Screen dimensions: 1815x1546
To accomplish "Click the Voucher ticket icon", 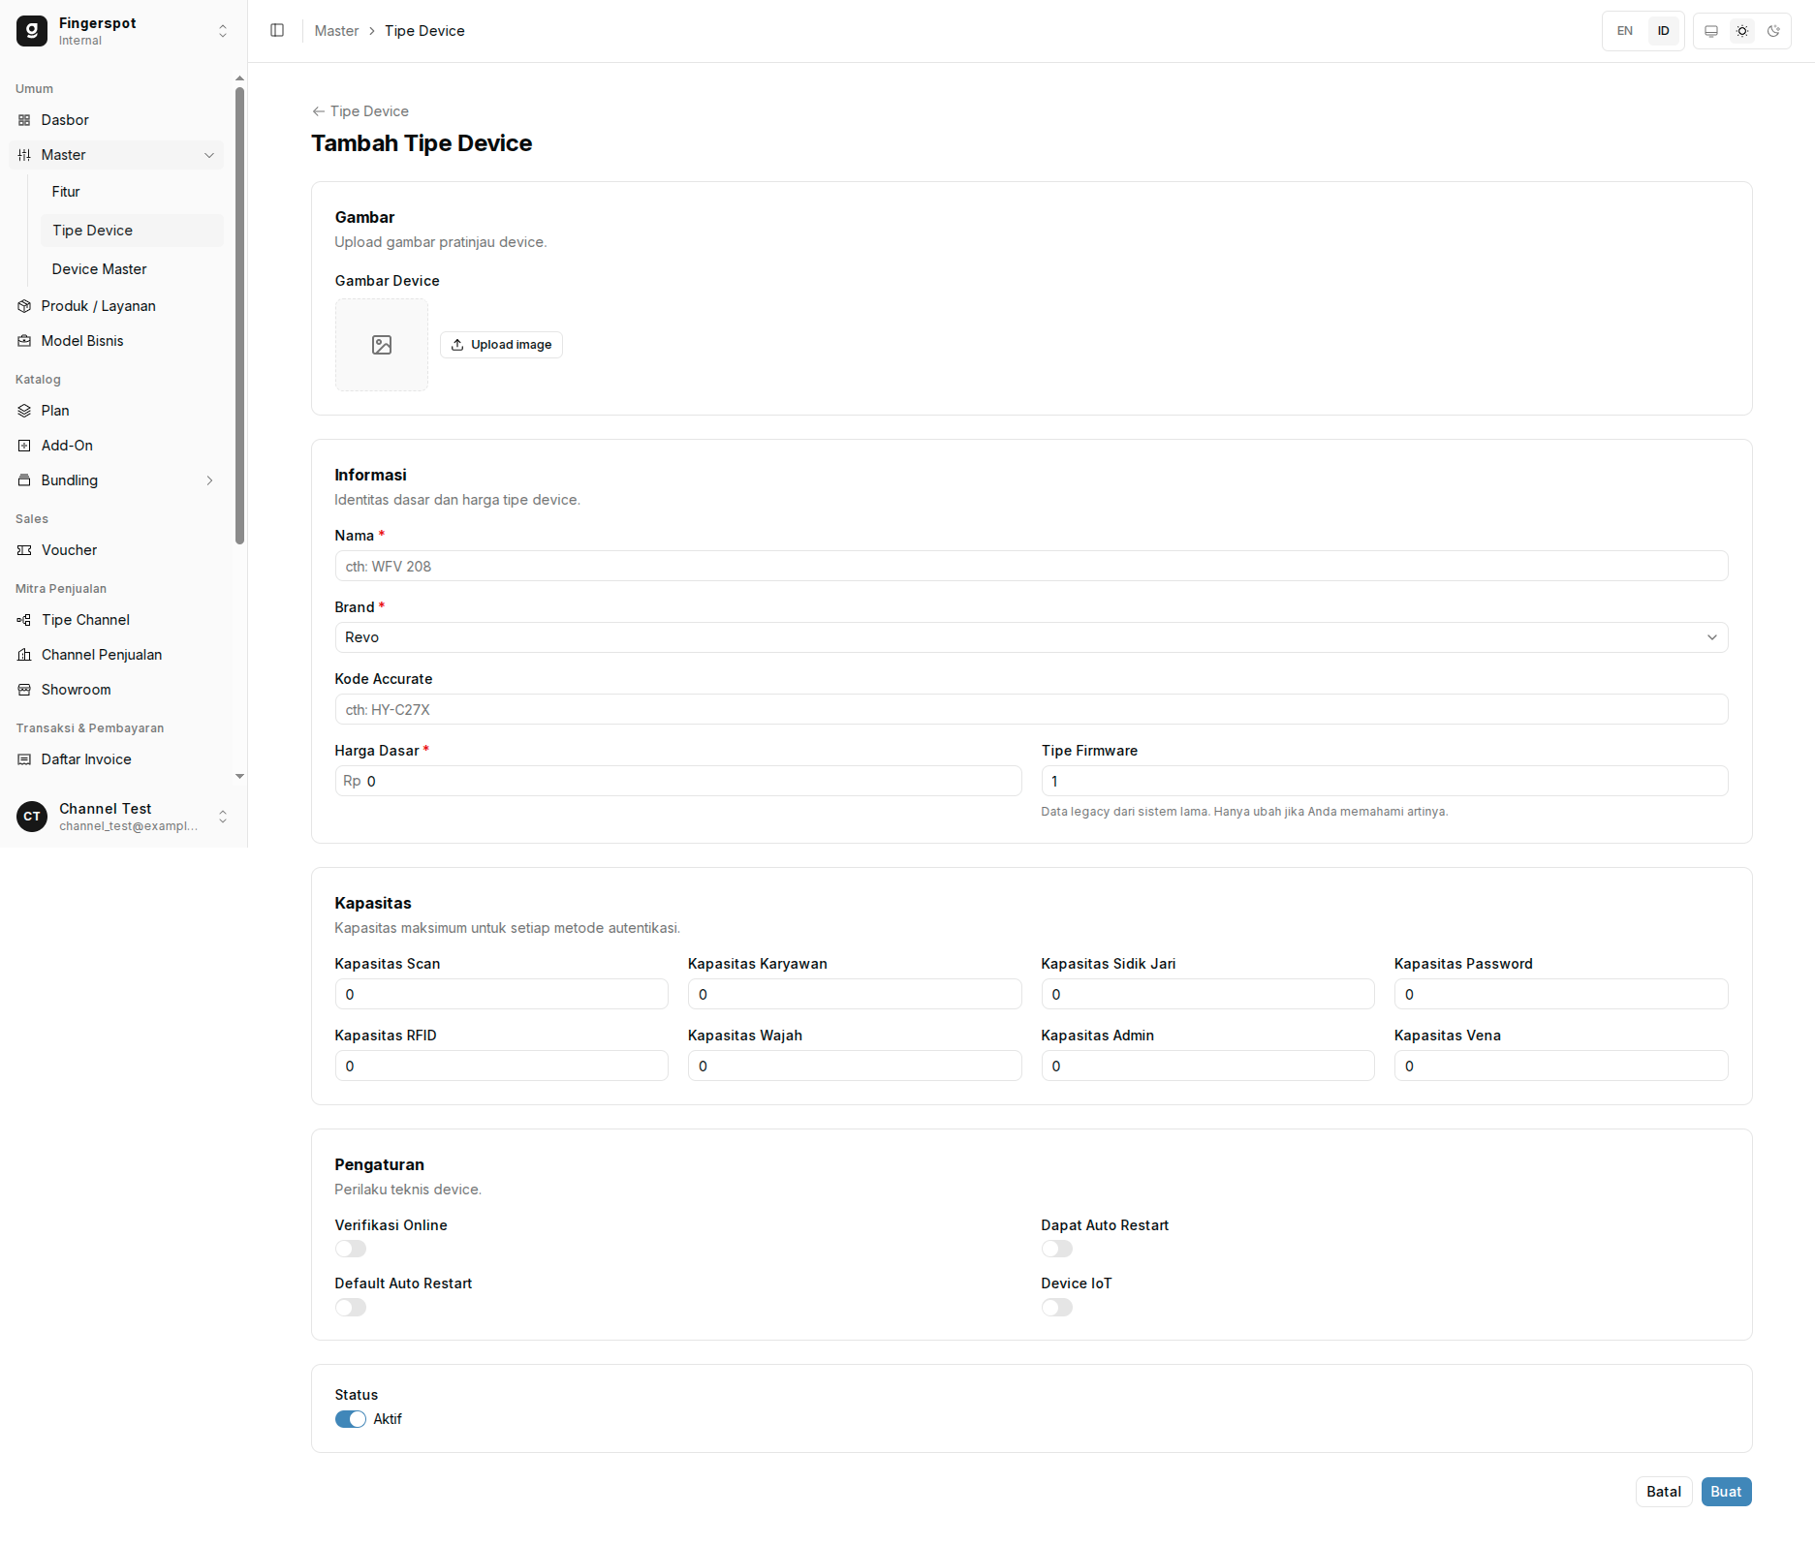I will (x=24, y=550).
